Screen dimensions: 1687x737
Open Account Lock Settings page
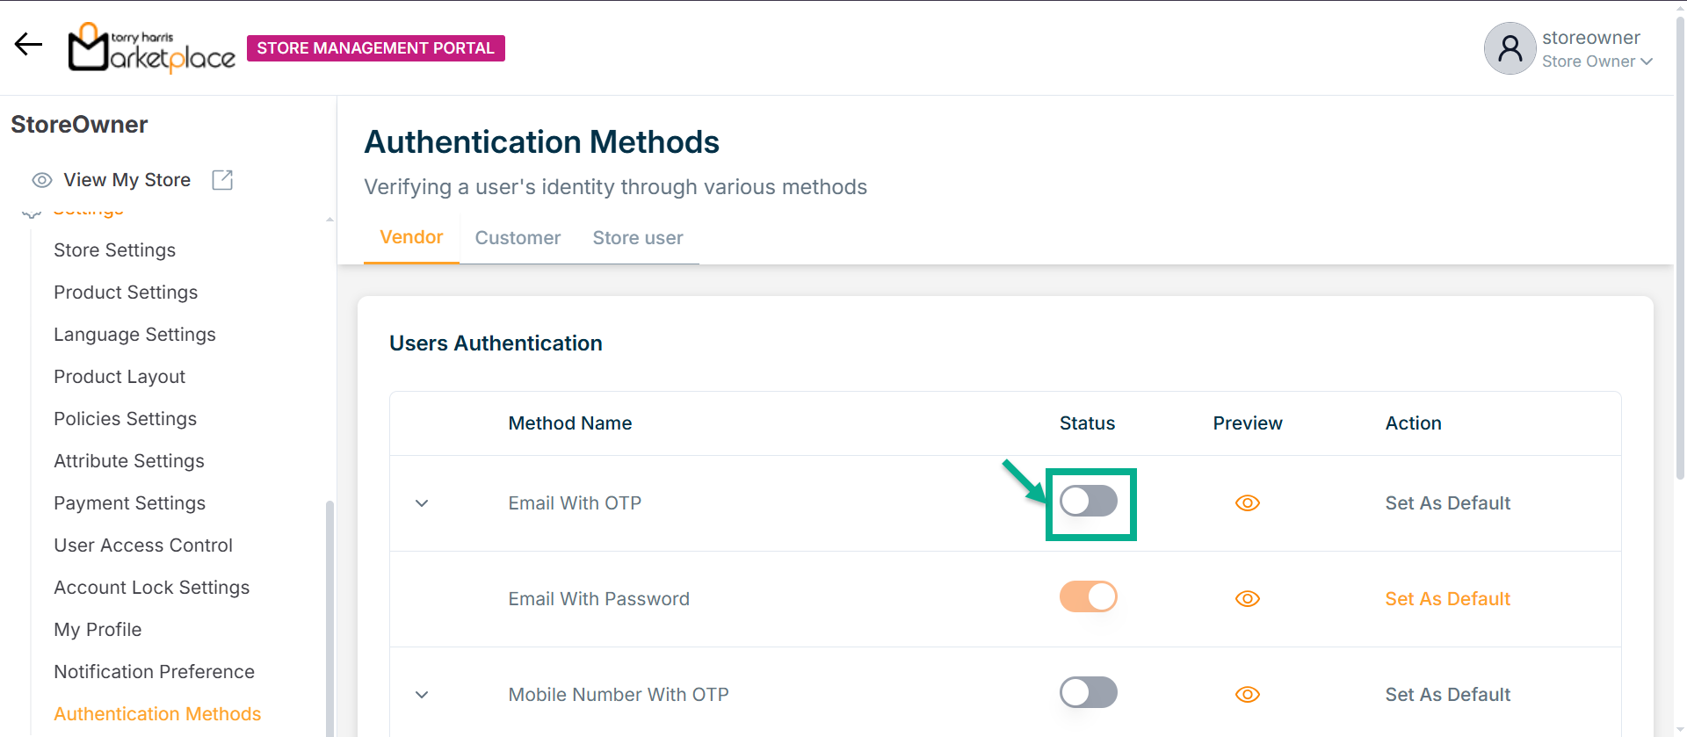point(151,588)
